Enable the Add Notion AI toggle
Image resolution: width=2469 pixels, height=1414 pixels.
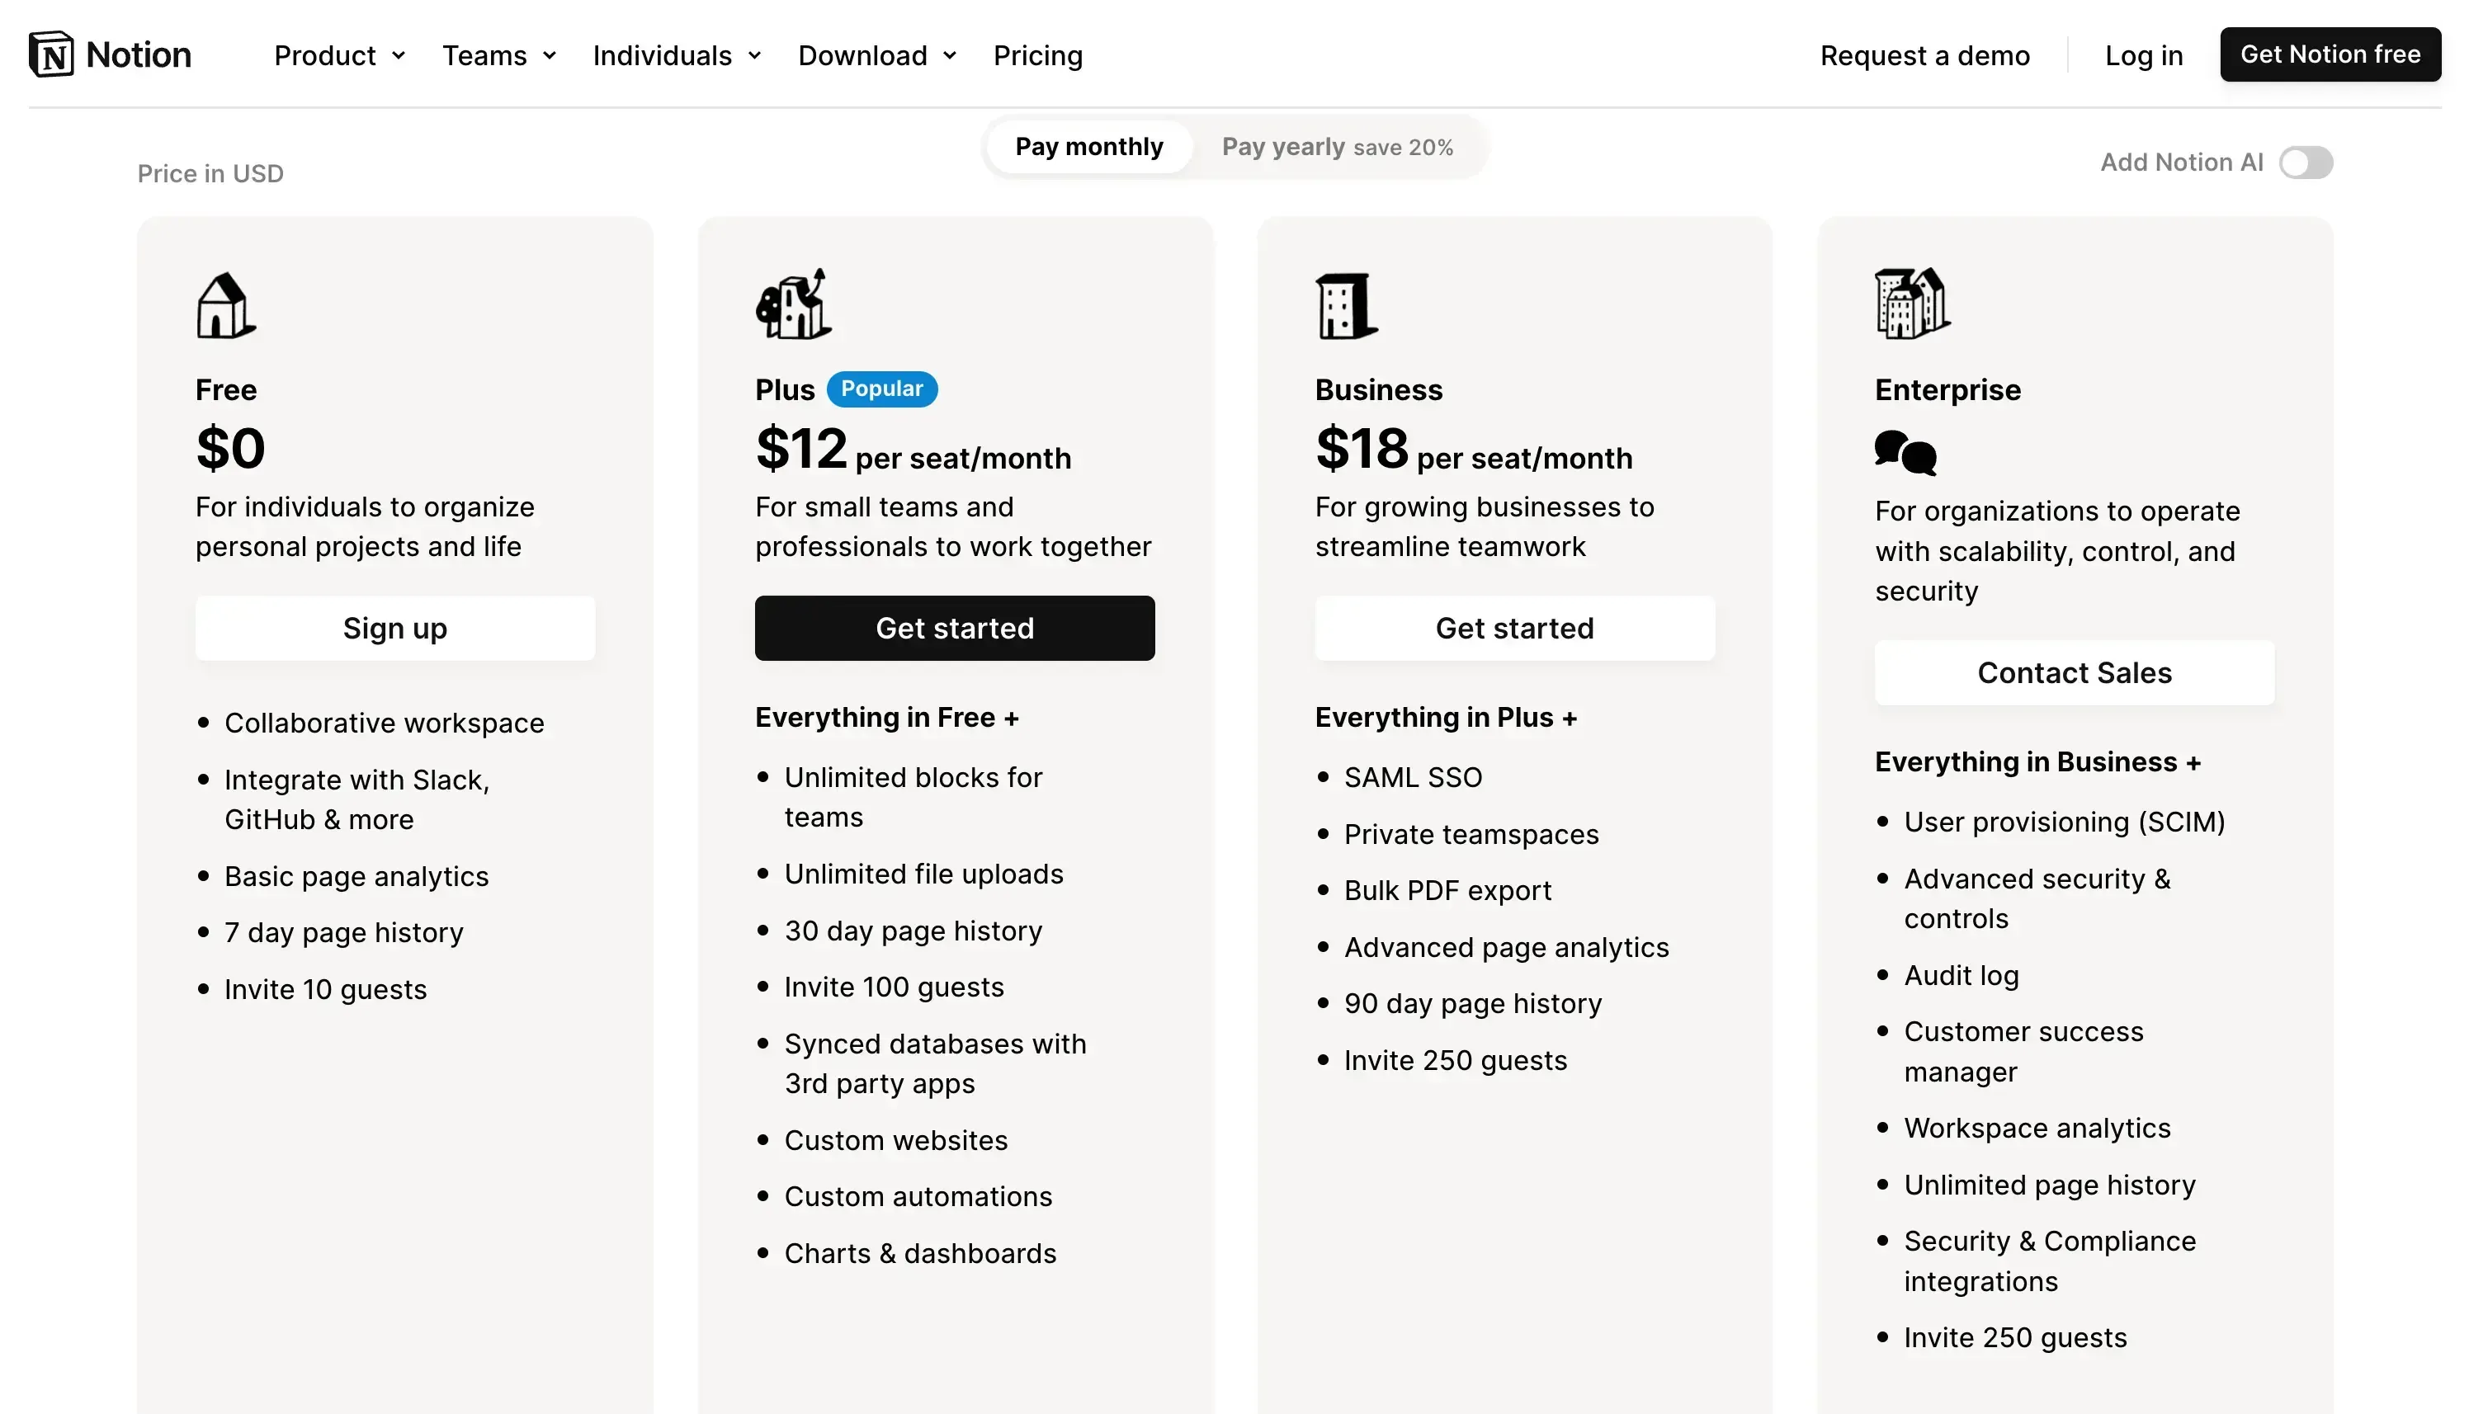point(2306,163)
